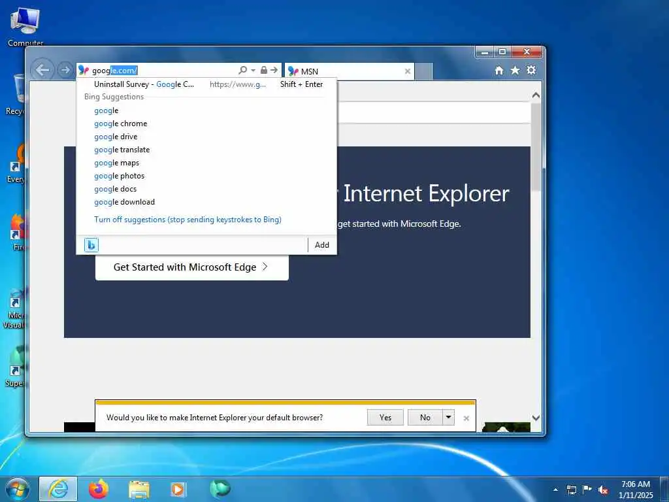Click the Go arrow in the address bar
Screen dimensions: 669x502
(274, 70)
